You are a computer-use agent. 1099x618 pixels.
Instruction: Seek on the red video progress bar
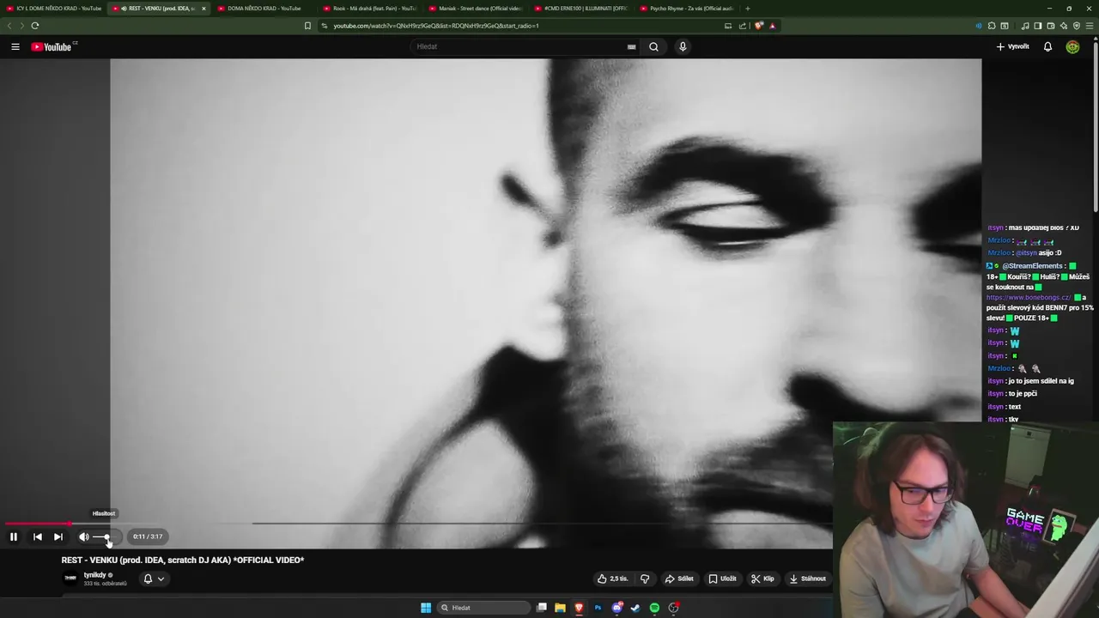(x=38, y=523)
